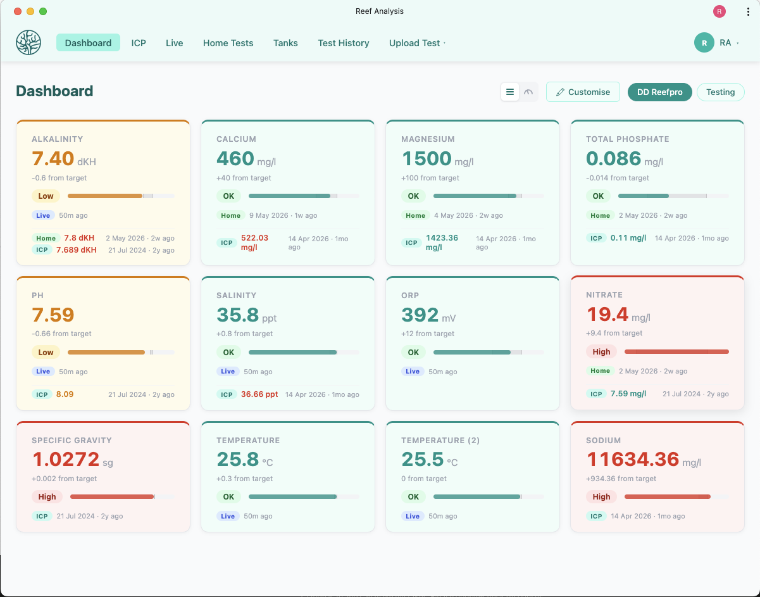Click the pink R avatar in title bar
This screenshot has width=760, height=597.
tap(719, 11)
